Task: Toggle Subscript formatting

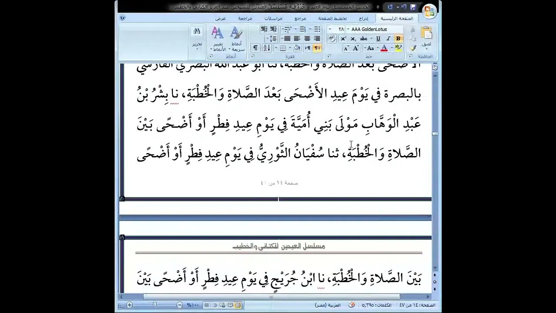Action: (x=353, y=39)
